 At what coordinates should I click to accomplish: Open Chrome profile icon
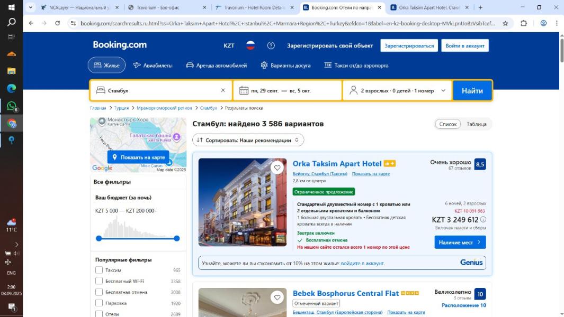(x=543, y=23)
